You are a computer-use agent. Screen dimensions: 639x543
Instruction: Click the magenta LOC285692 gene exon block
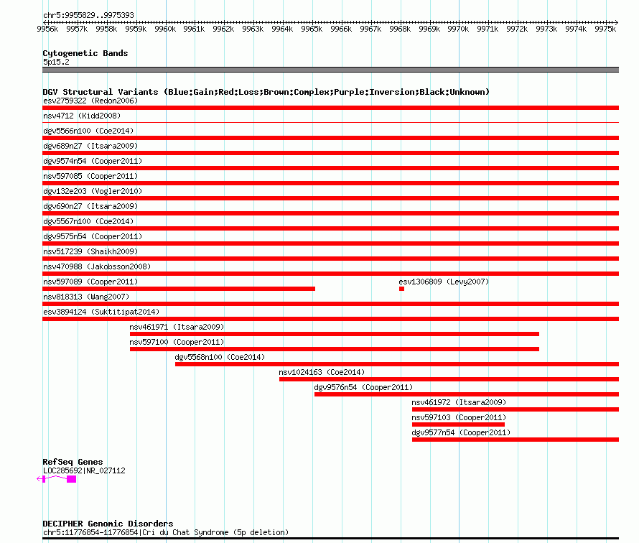[x=72, y=479]
